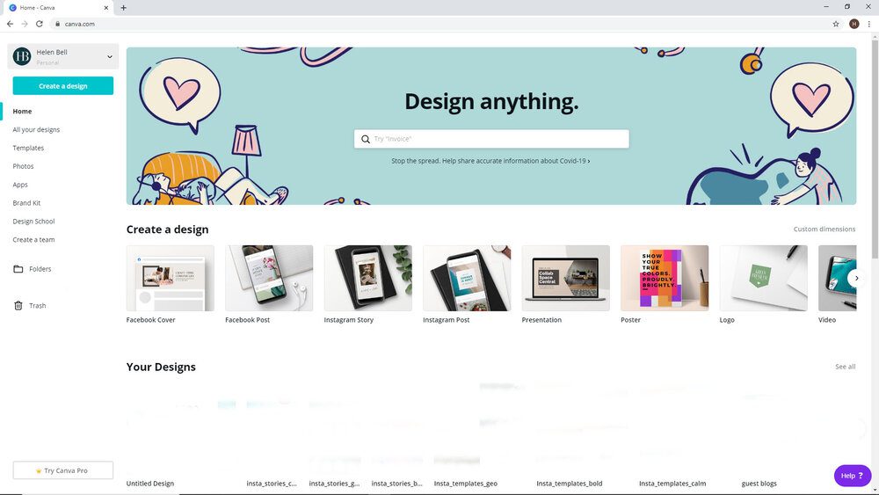This screenshot has height=495, width=879.
Task: Show more design types with right arrow
Action: pyautogui.click(x=856, y=278)
